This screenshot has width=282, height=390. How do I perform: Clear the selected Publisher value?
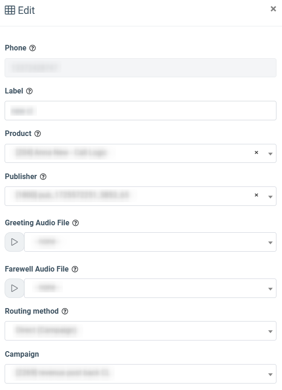click(256, 195)
